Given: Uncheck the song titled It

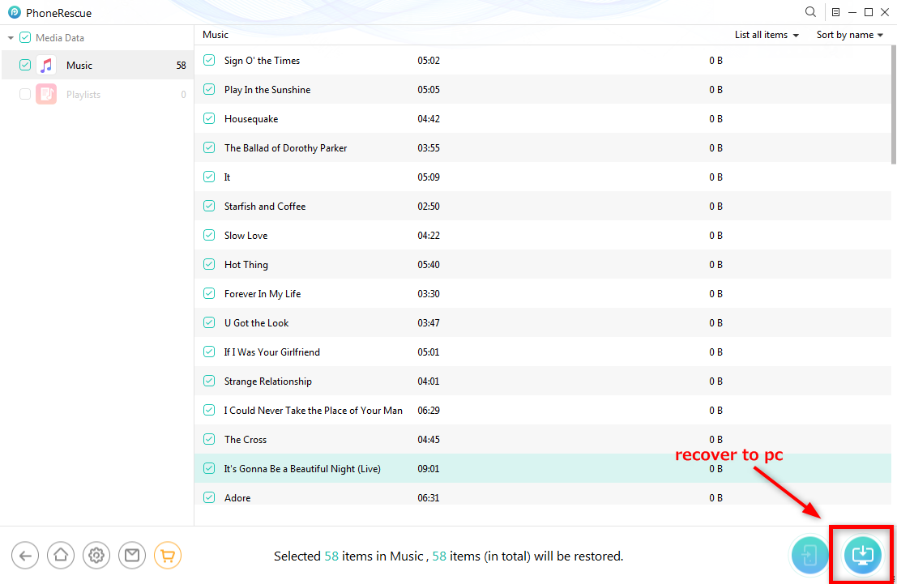Looking at the screenshot, I should 209,177.
